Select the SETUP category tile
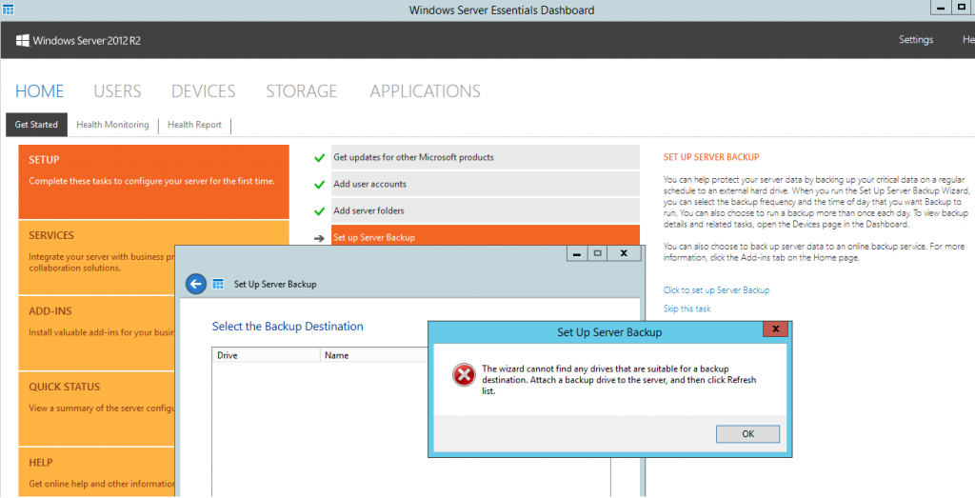The height and width of the screenshot is (498, 975). 153,182
